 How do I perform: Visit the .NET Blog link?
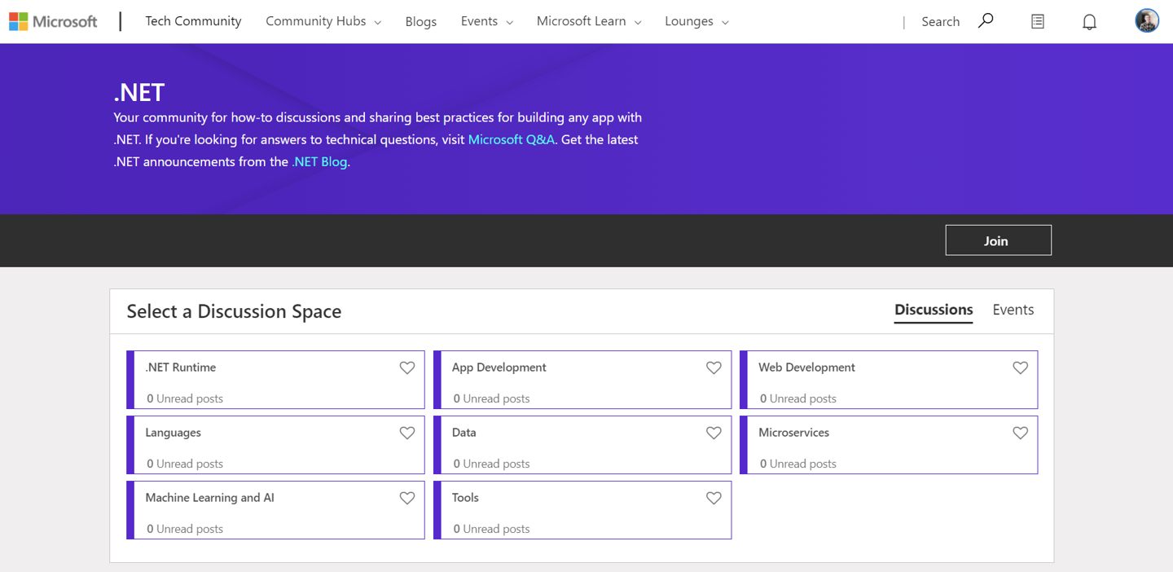pyautogui.click(x=319, y=161)
